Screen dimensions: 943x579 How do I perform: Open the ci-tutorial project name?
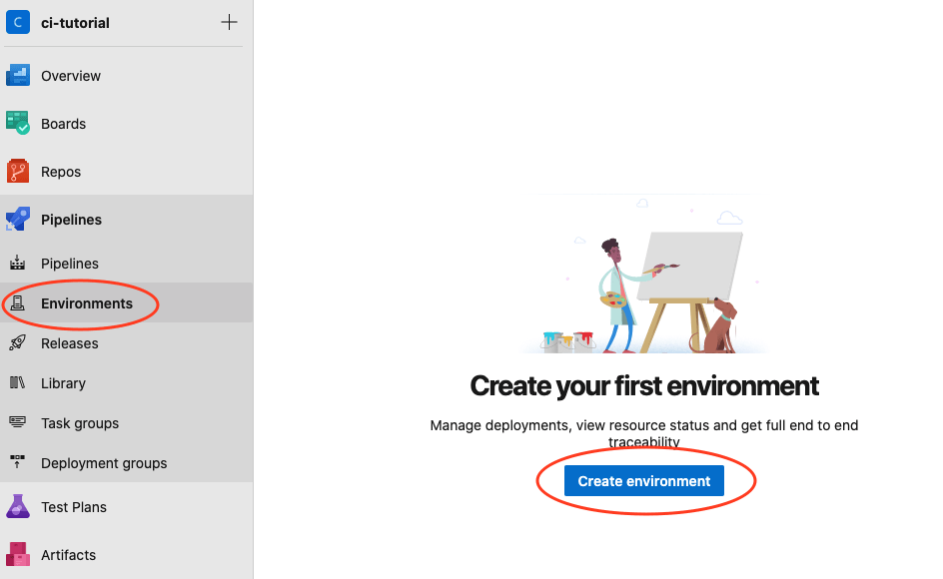pyautogui.click(x=75, y=23)
